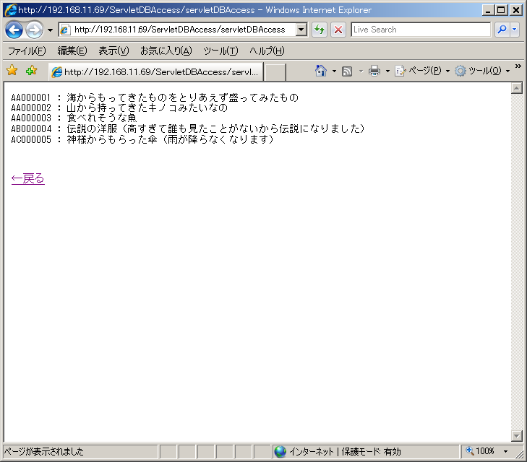Open the ファイル(F) menu

pyautogui.click(x=27, y=51)
